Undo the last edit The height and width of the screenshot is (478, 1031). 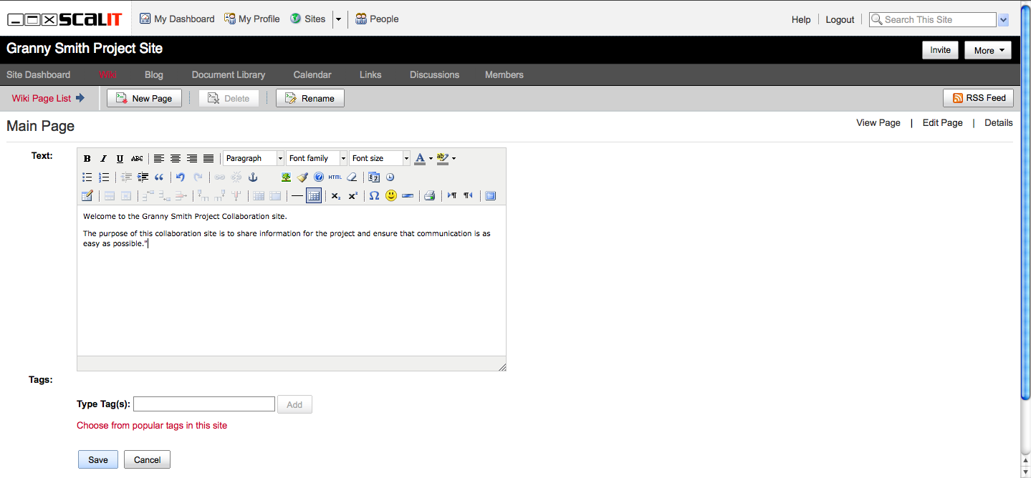point(181,177)
